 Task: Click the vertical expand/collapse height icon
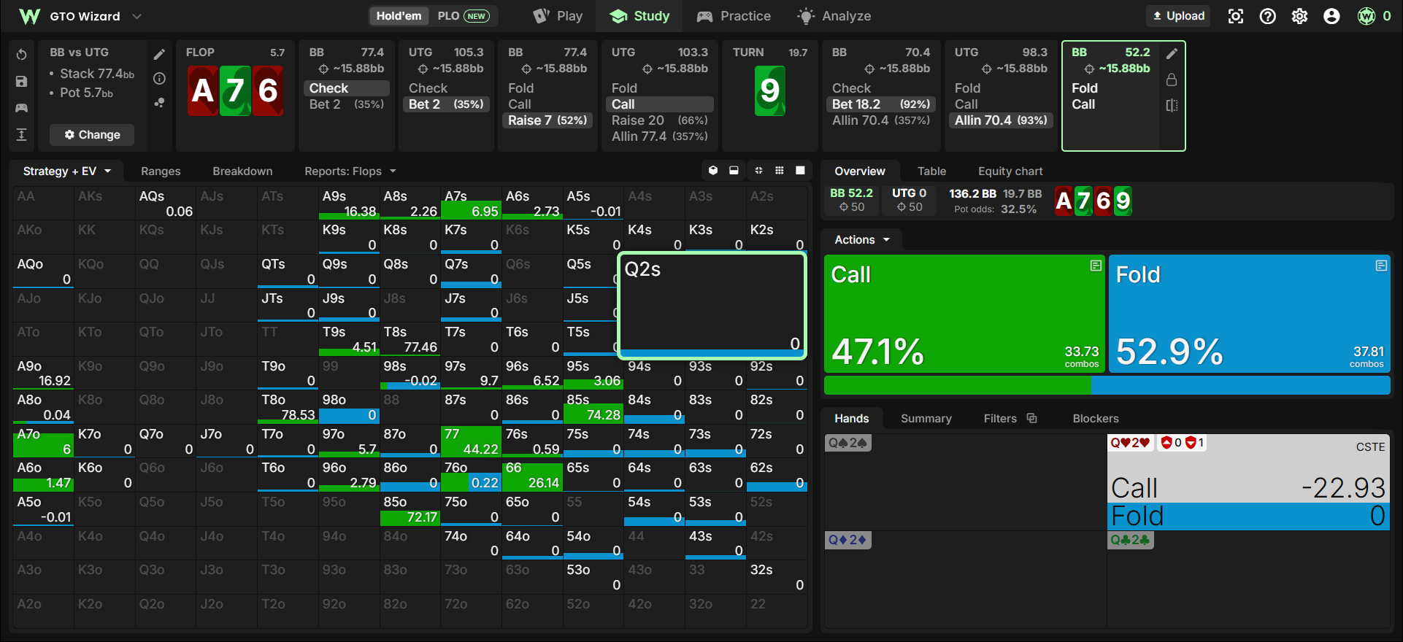21,134
